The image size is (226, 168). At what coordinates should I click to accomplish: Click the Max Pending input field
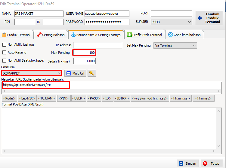point(84,53)
